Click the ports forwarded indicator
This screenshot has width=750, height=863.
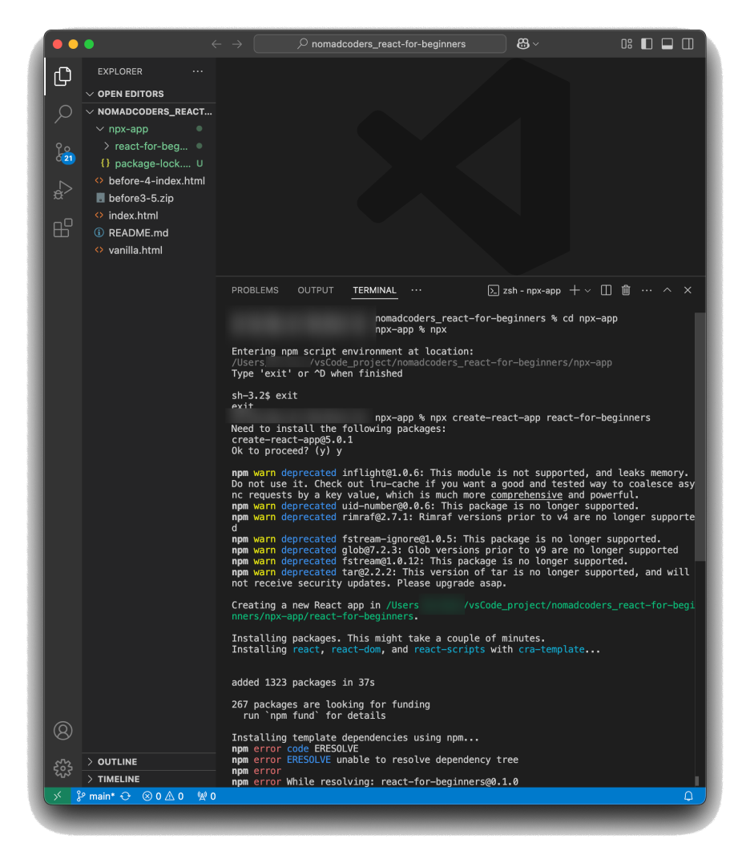[x=207, y=796]
